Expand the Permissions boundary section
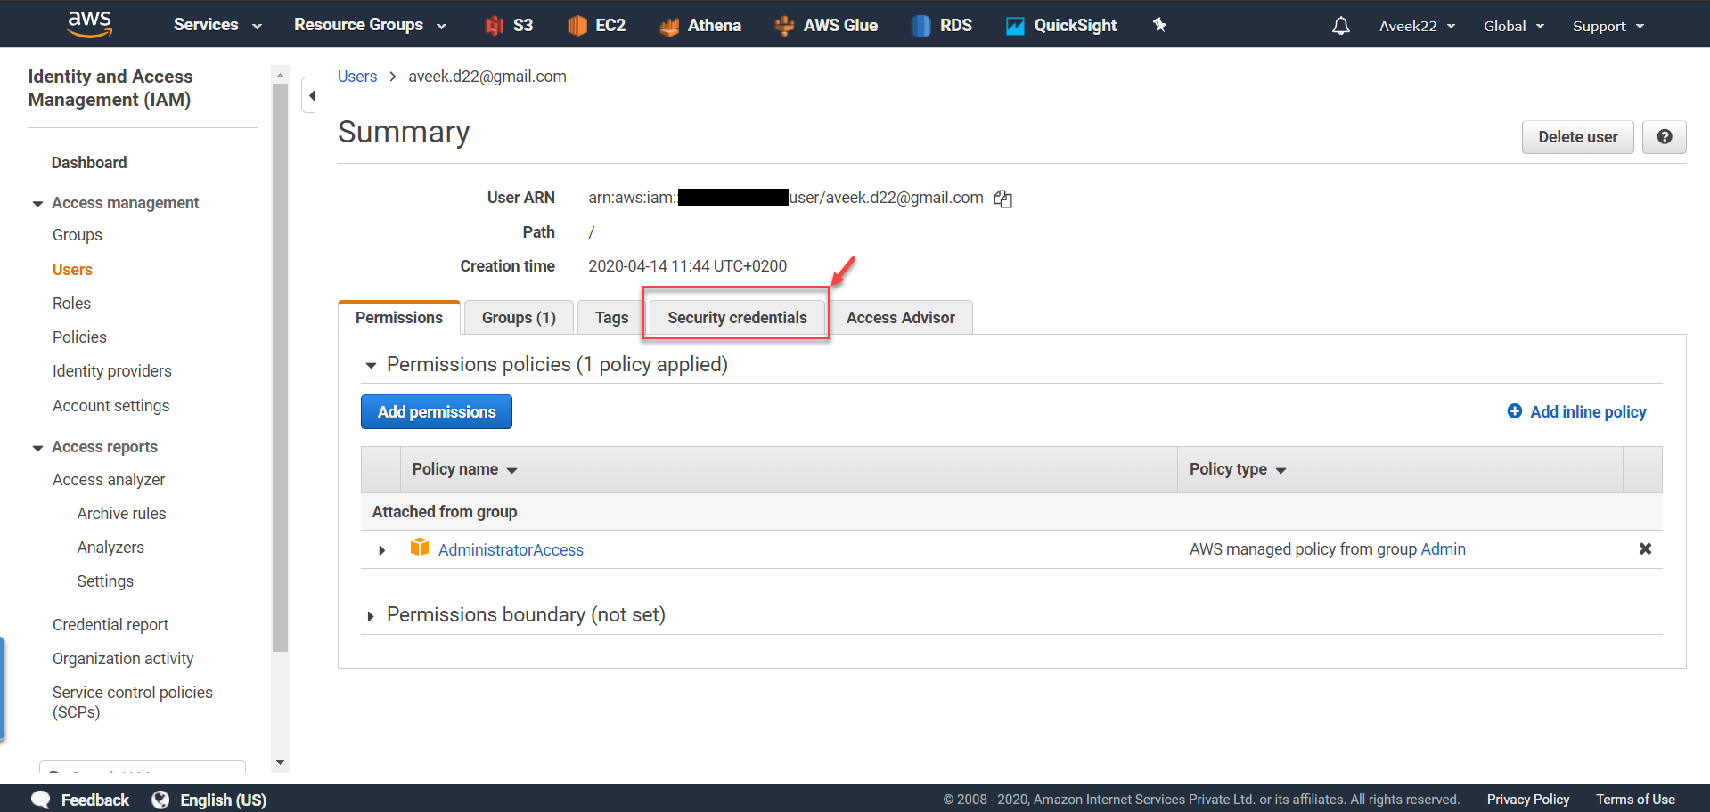This screenshot has width=1710, height=812. pyautogui.click(x=371, y=616)
